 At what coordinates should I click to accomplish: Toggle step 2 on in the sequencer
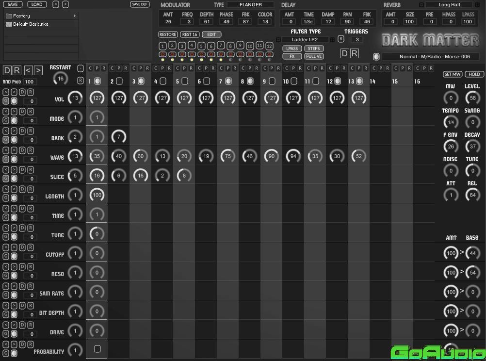119,81
